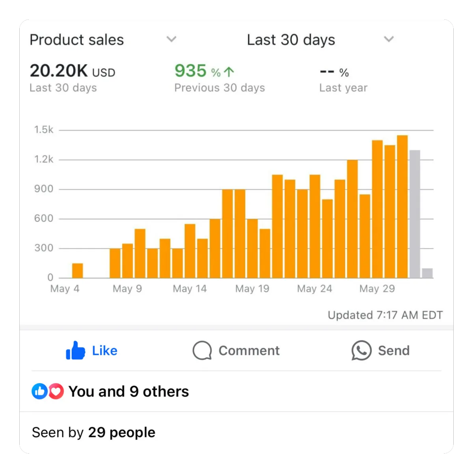Click the green upward trend arrow
This screenshot has width=473, height=473.
(x=229, y=72)
